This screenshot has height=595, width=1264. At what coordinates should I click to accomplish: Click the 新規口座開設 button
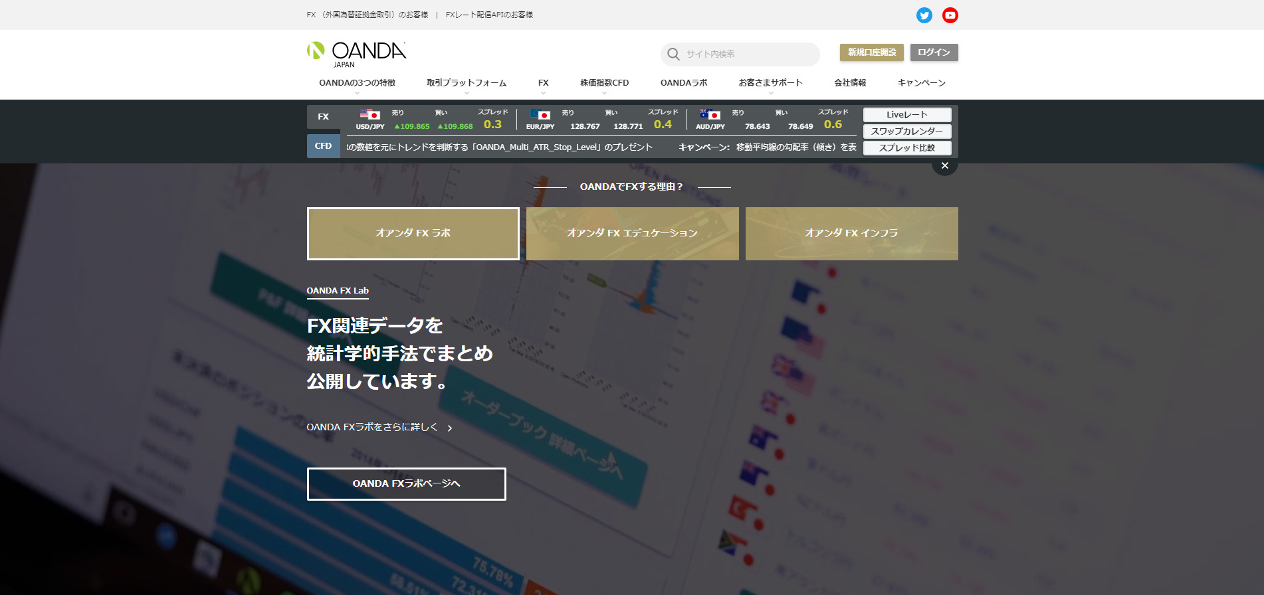872,52
